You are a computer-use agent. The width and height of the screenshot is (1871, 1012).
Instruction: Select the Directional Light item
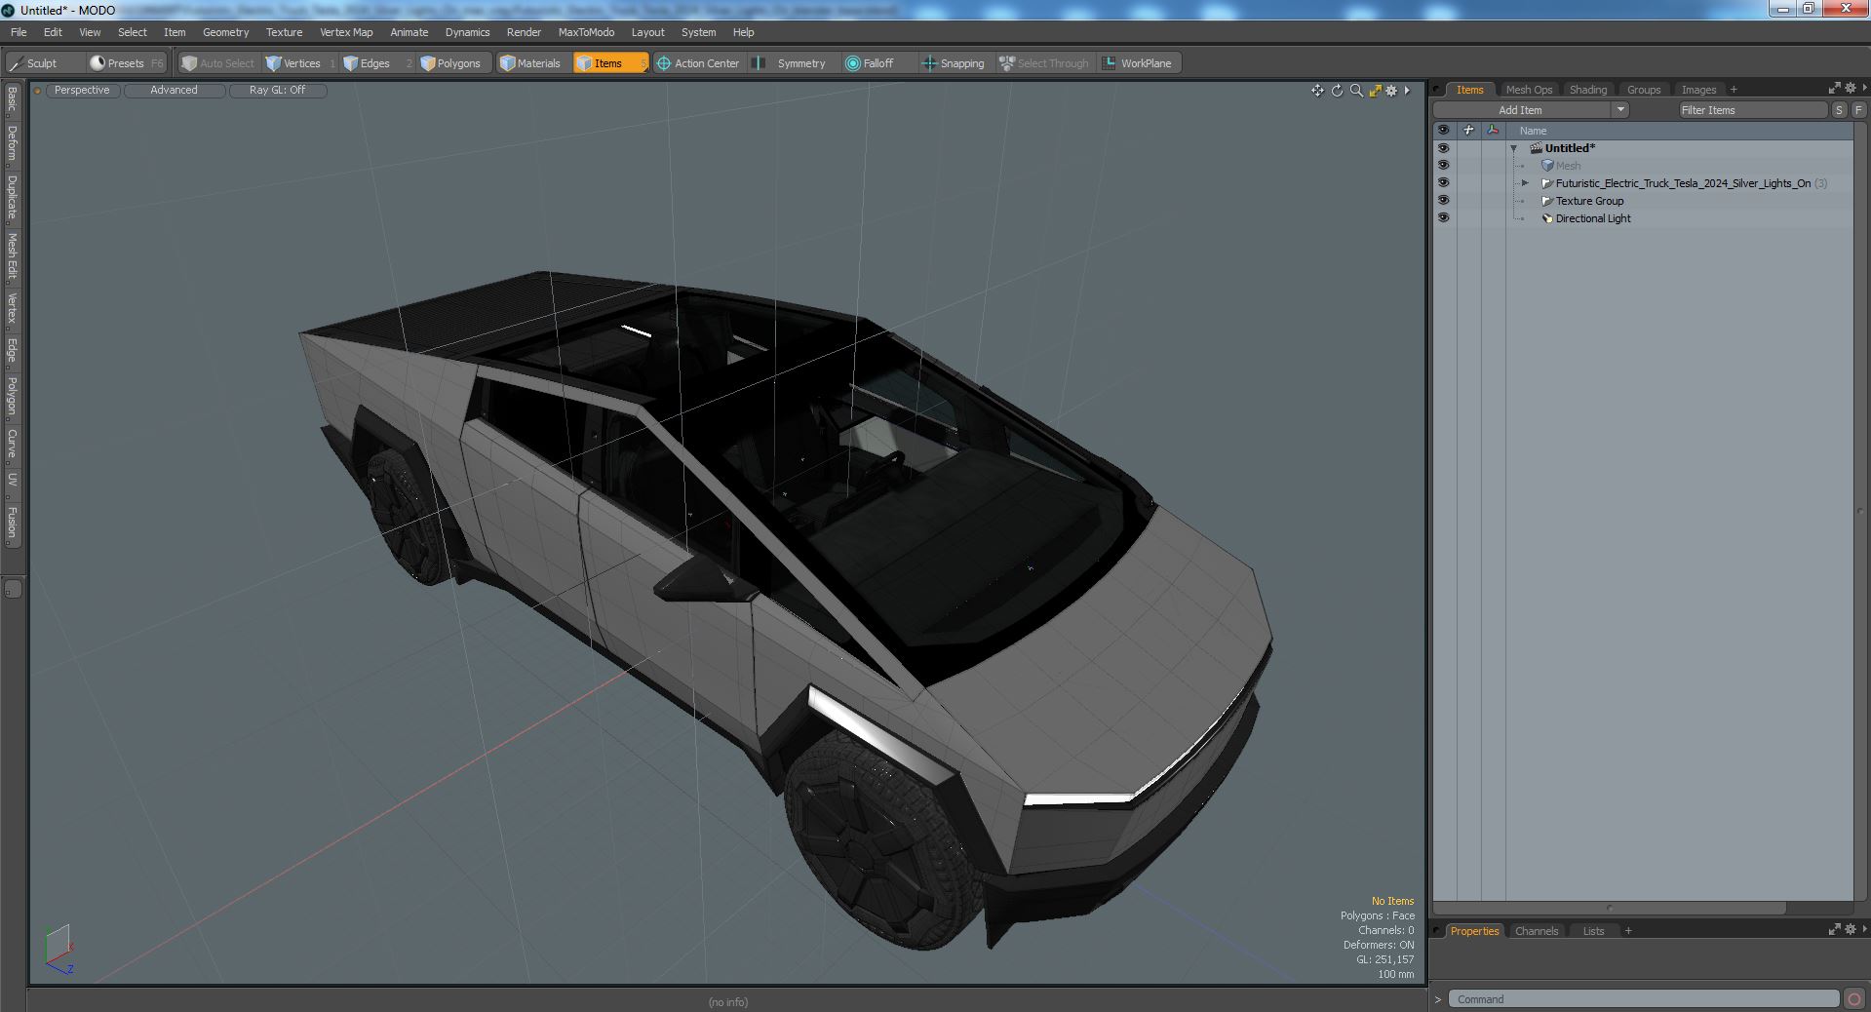[x=1593, y=218]
